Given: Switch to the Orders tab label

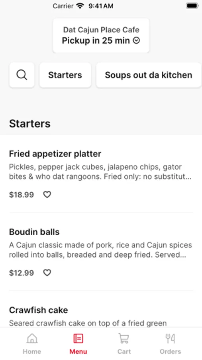Looking at the screenshot, I should (x=170, y=352).
